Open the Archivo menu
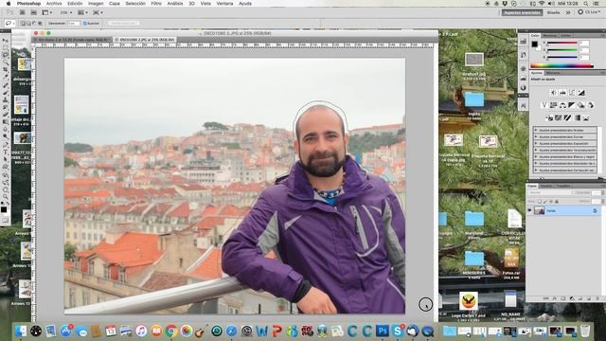The height and width of the screenshot is (341, 606). coord(54,4)
